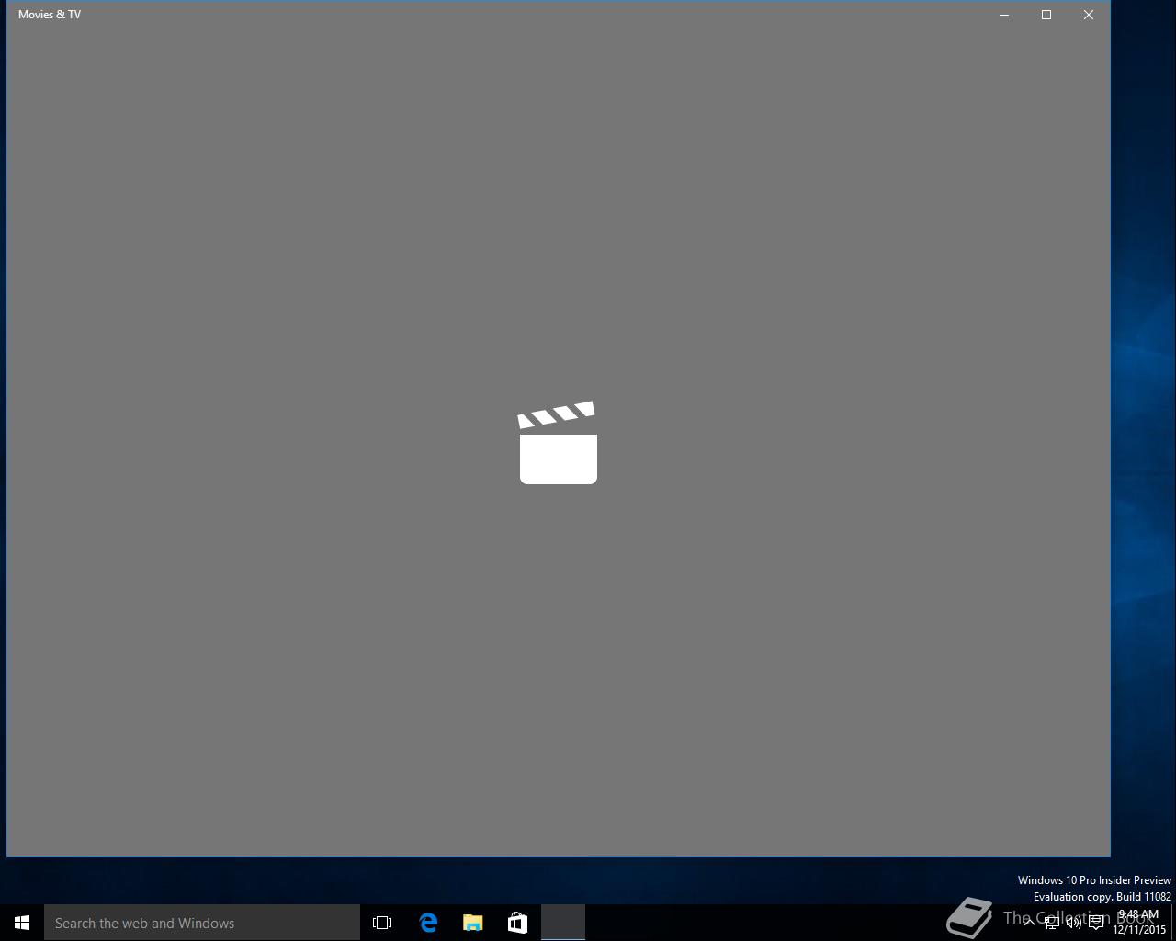Open Task View from the taskbar
This screenshot has height=941, width=1176.
382,923
